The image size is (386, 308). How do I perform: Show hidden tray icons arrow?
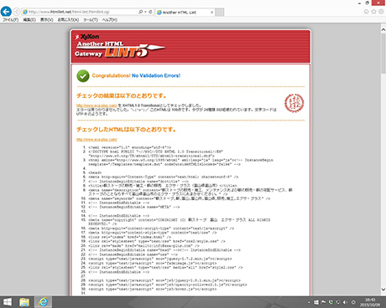point(309,302)
